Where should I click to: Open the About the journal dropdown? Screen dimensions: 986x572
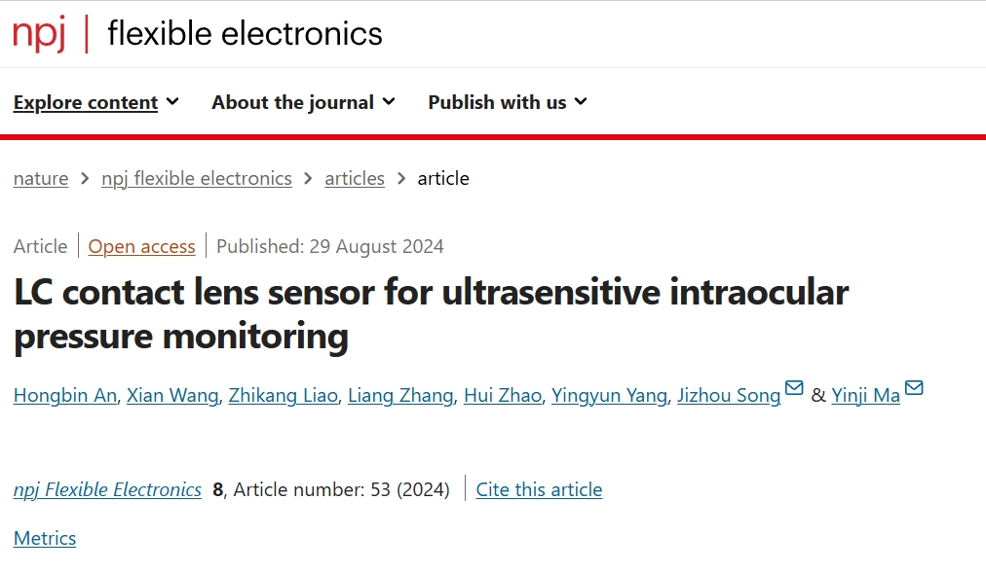pos(303,102)
